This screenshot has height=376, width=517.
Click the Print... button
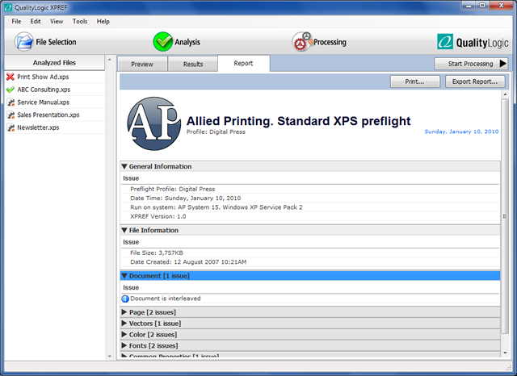coord(414,81)
